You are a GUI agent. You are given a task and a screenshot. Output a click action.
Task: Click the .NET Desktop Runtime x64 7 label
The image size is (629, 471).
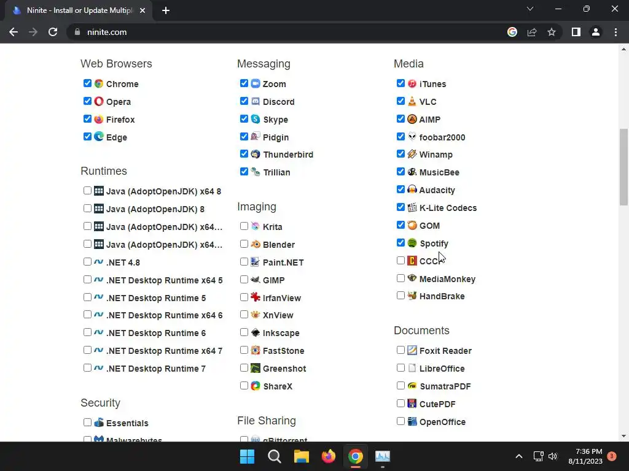tap(164, 351)
